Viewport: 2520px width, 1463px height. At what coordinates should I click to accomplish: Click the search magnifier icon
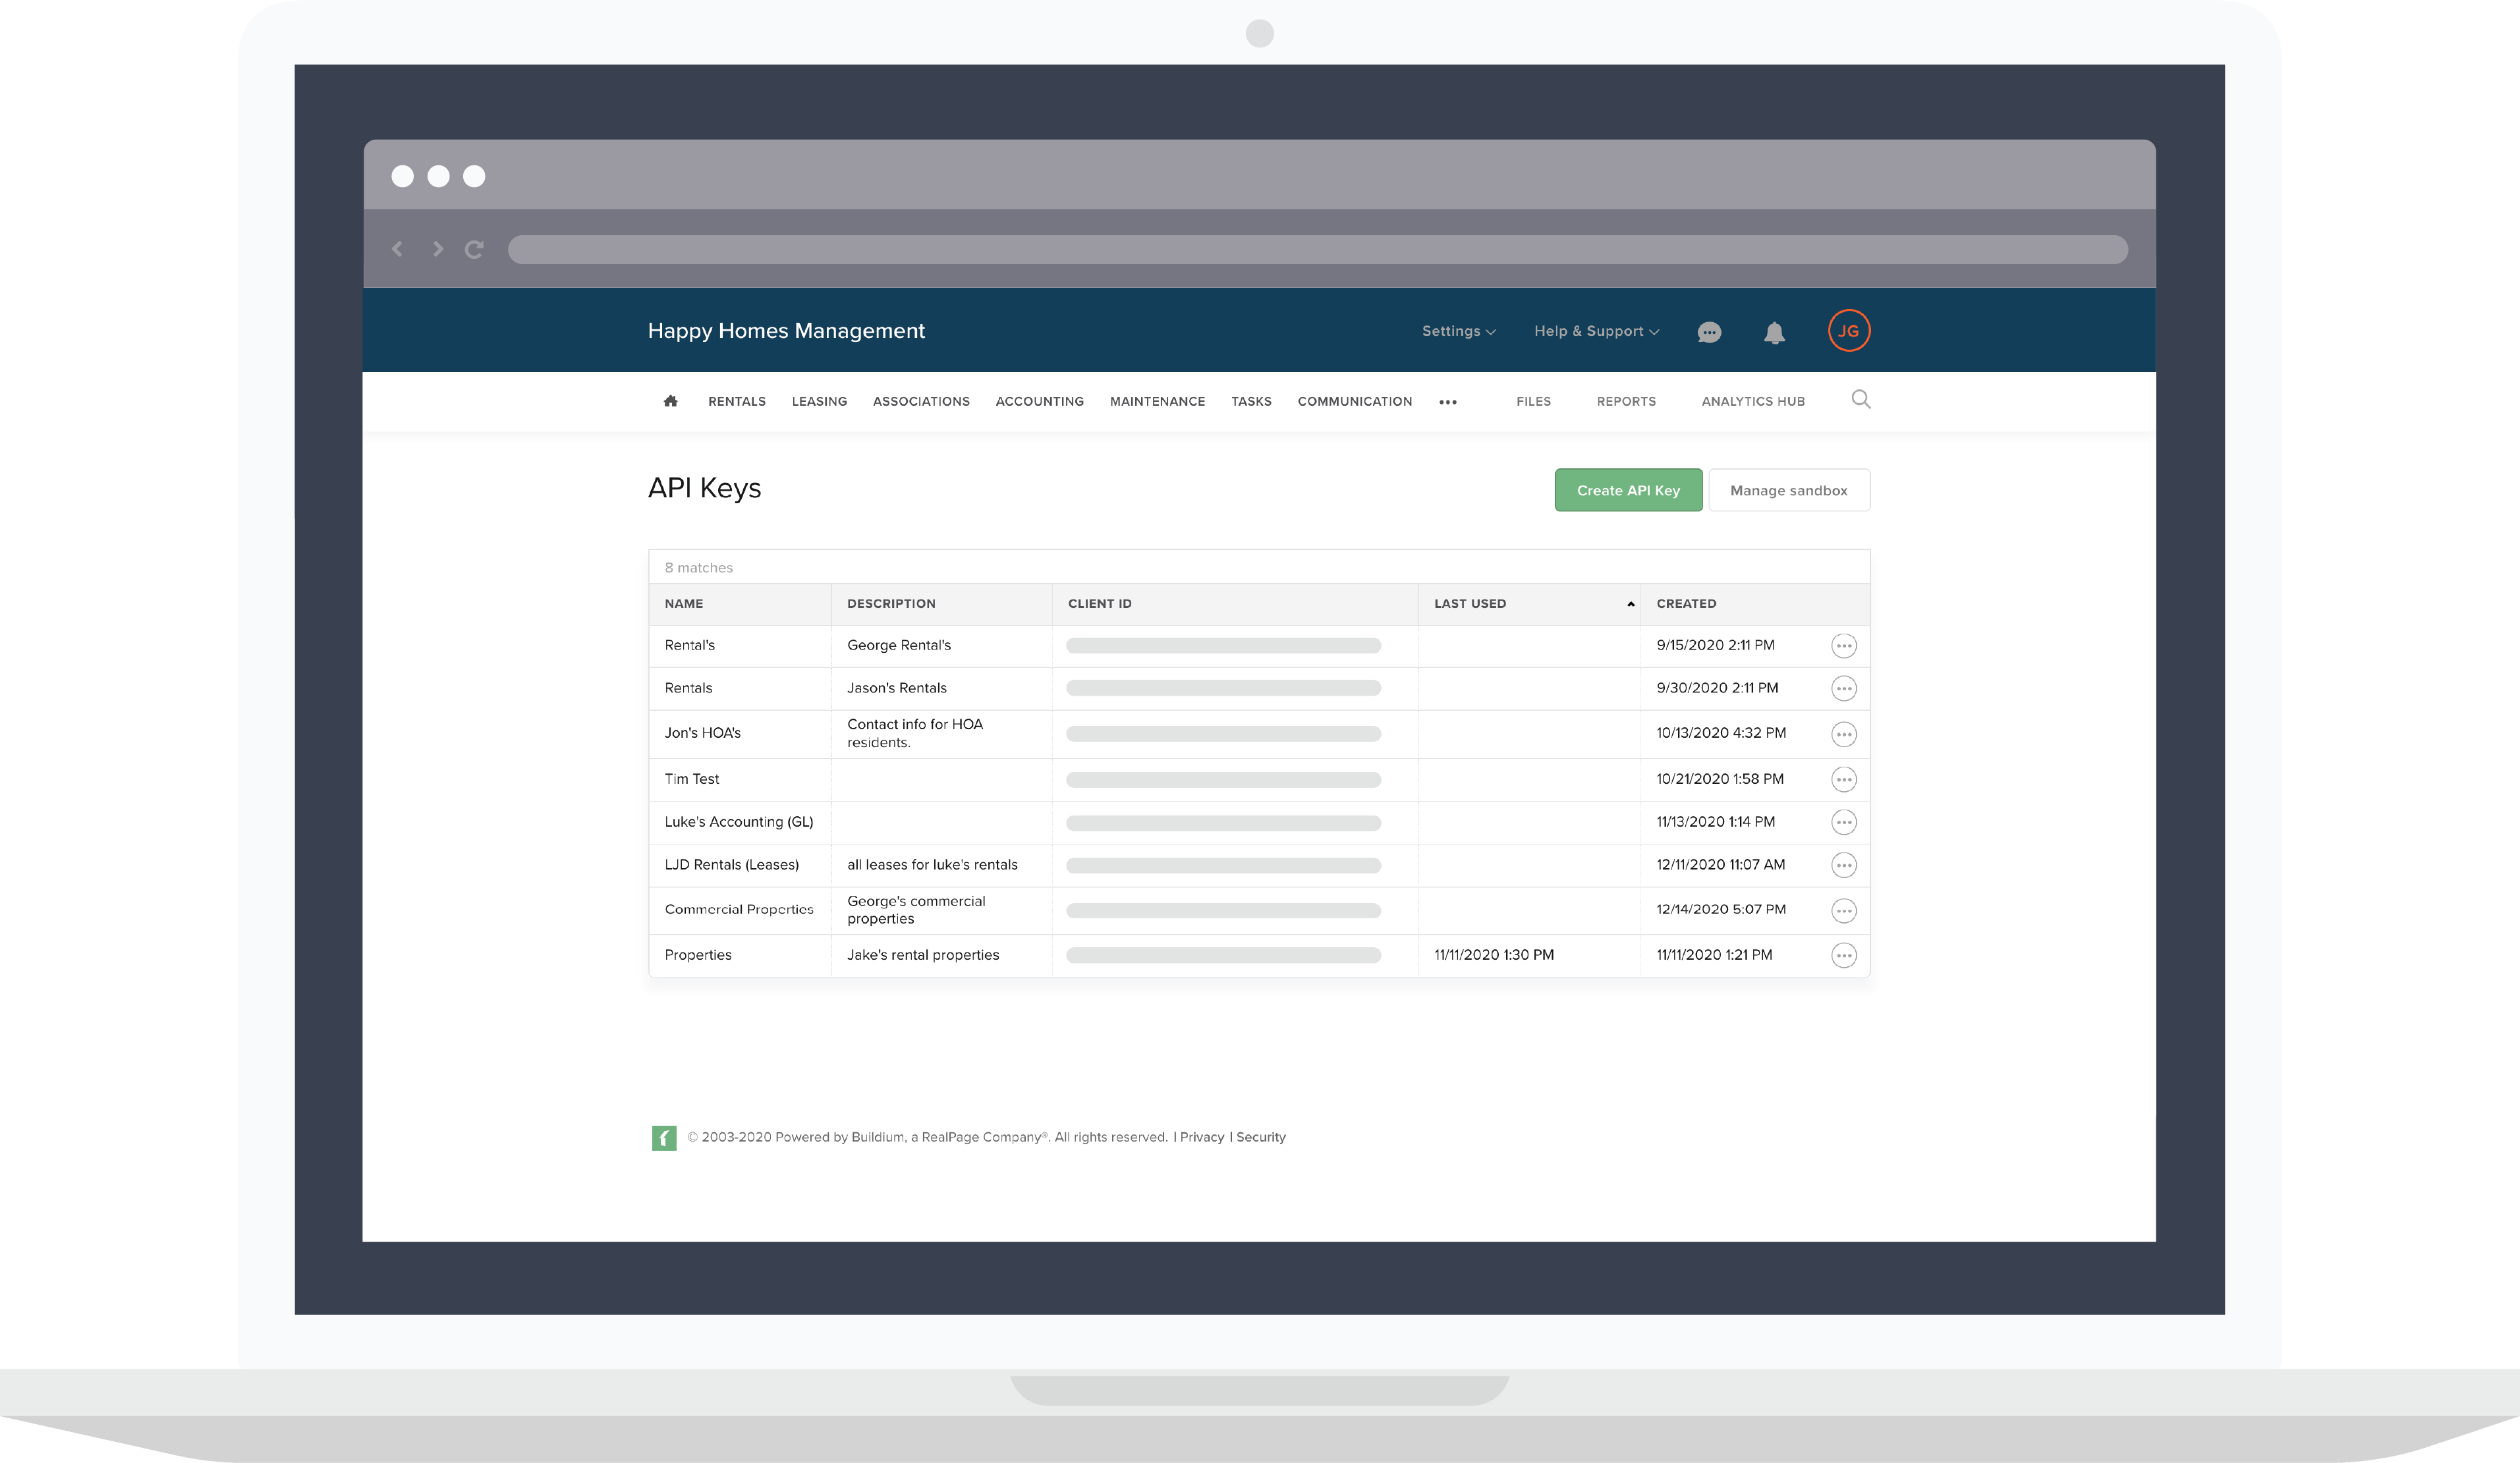pos(1860,399)
